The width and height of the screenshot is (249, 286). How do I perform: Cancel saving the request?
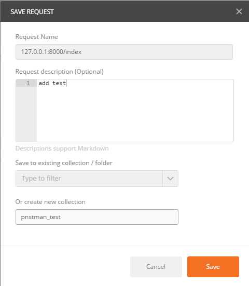(156, 267)
